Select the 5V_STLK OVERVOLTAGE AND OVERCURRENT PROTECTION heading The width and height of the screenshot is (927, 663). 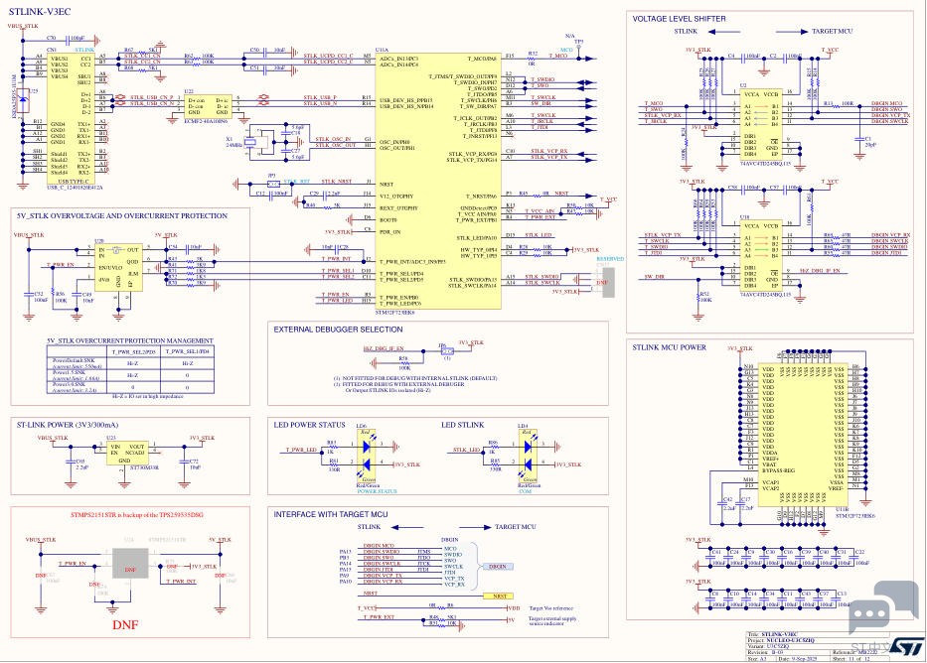coord(122,216)
